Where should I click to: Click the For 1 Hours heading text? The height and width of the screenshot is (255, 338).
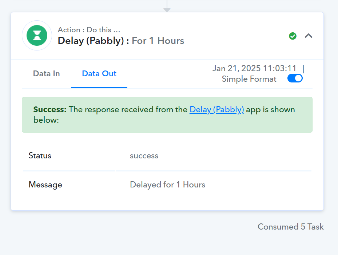(x=158, y=41)
